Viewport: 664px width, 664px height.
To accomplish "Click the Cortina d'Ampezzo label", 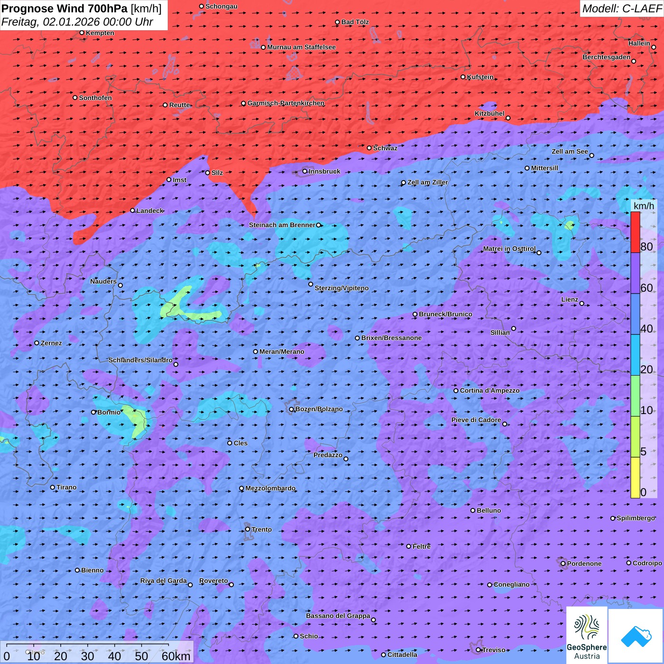I will point(489,390).
